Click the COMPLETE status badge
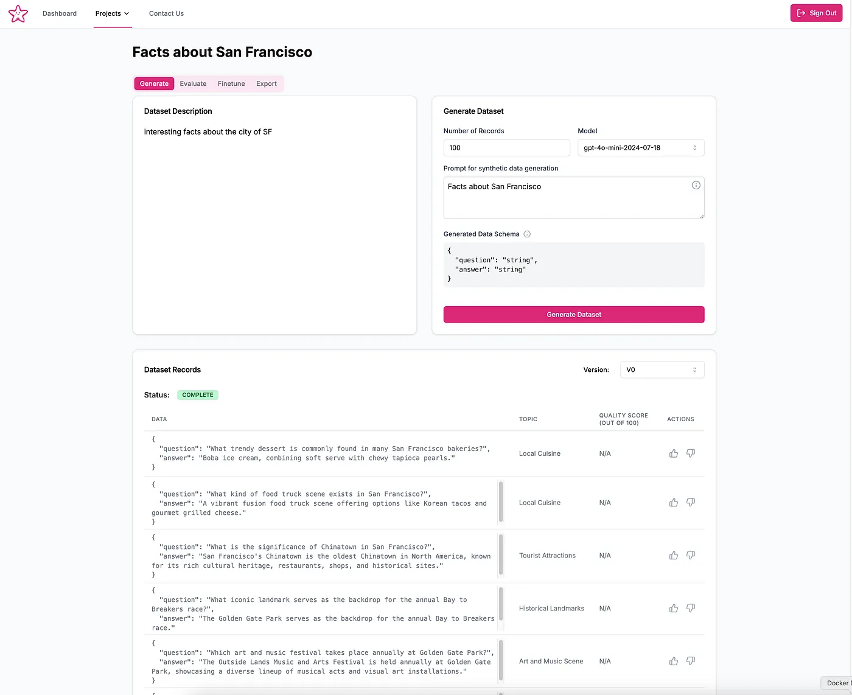Image resolution: width=852 pixels, height=695 pixels. point(197,394)
